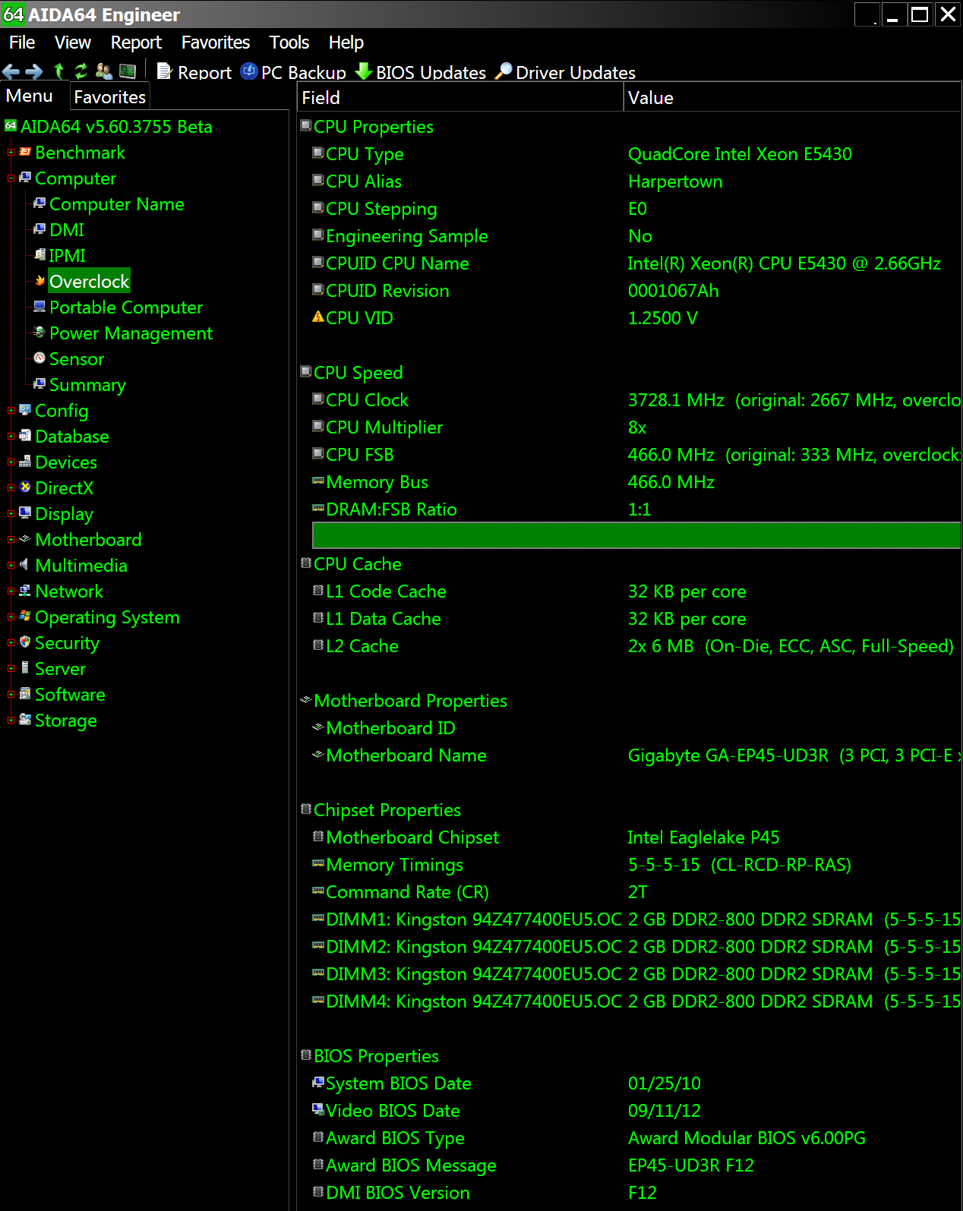Click the Operating System Windows-flag icon
Screen dimensions: 963x1211
[25, 617]
